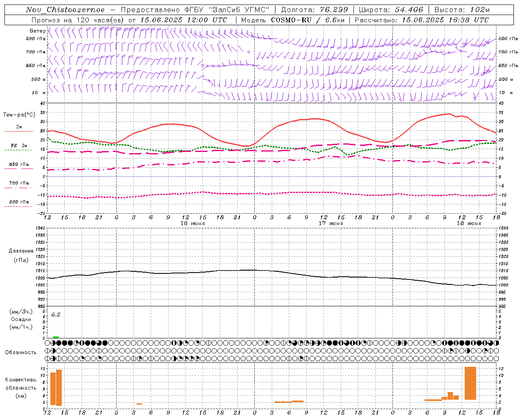The width and height of the screenshot is (520, 416).
Task: Click the (мм/3ч.) precipitation unit label
Action: (21, 312)
